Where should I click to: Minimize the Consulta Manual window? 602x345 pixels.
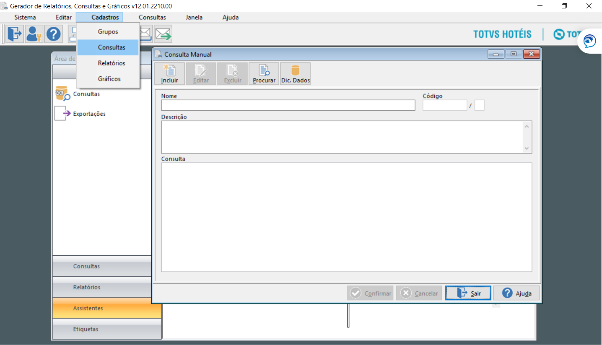[x=496, y=54]
